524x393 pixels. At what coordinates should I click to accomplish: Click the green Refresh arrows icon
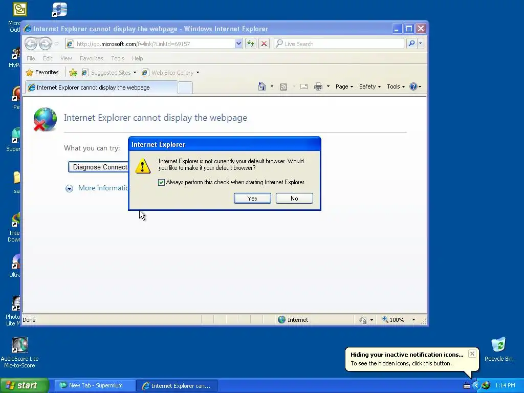(x=251, y=44)
